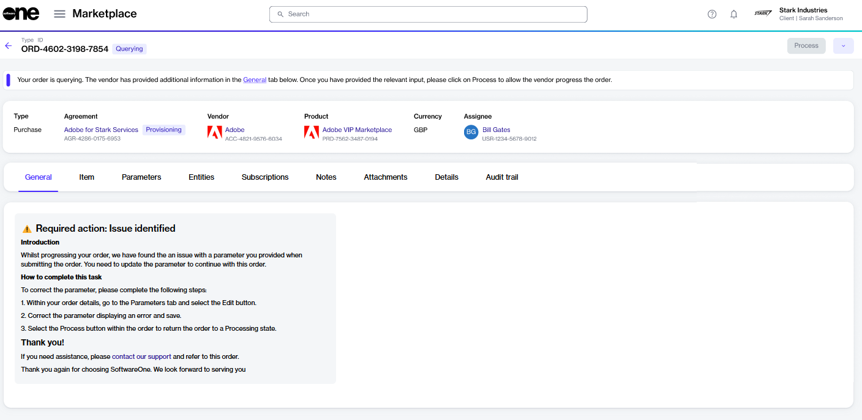Open the hamburger navigation menu
This screenshot has height=420, width=862.
[x=59, y=14]
